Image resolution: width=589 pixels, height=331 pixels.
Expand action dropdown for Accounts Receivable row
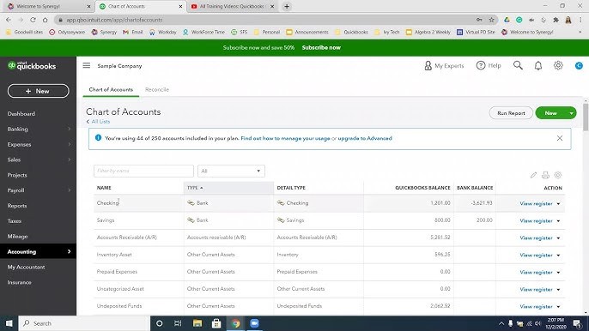click(558, 238)
